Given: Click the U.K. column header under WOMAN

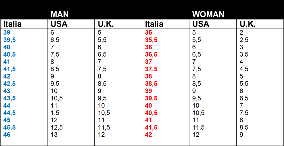Looking at the screenshot, I should 247,24.
